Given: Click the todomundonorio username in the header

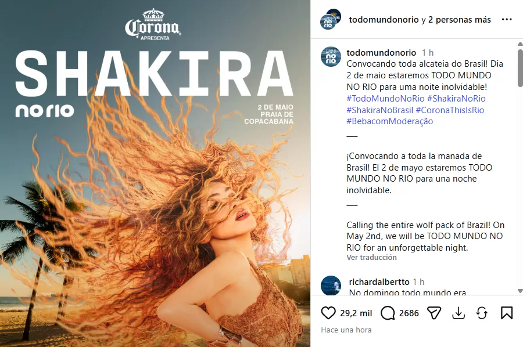Looking at the screenshot, I should pyautogui.click(x=384, y=20).
